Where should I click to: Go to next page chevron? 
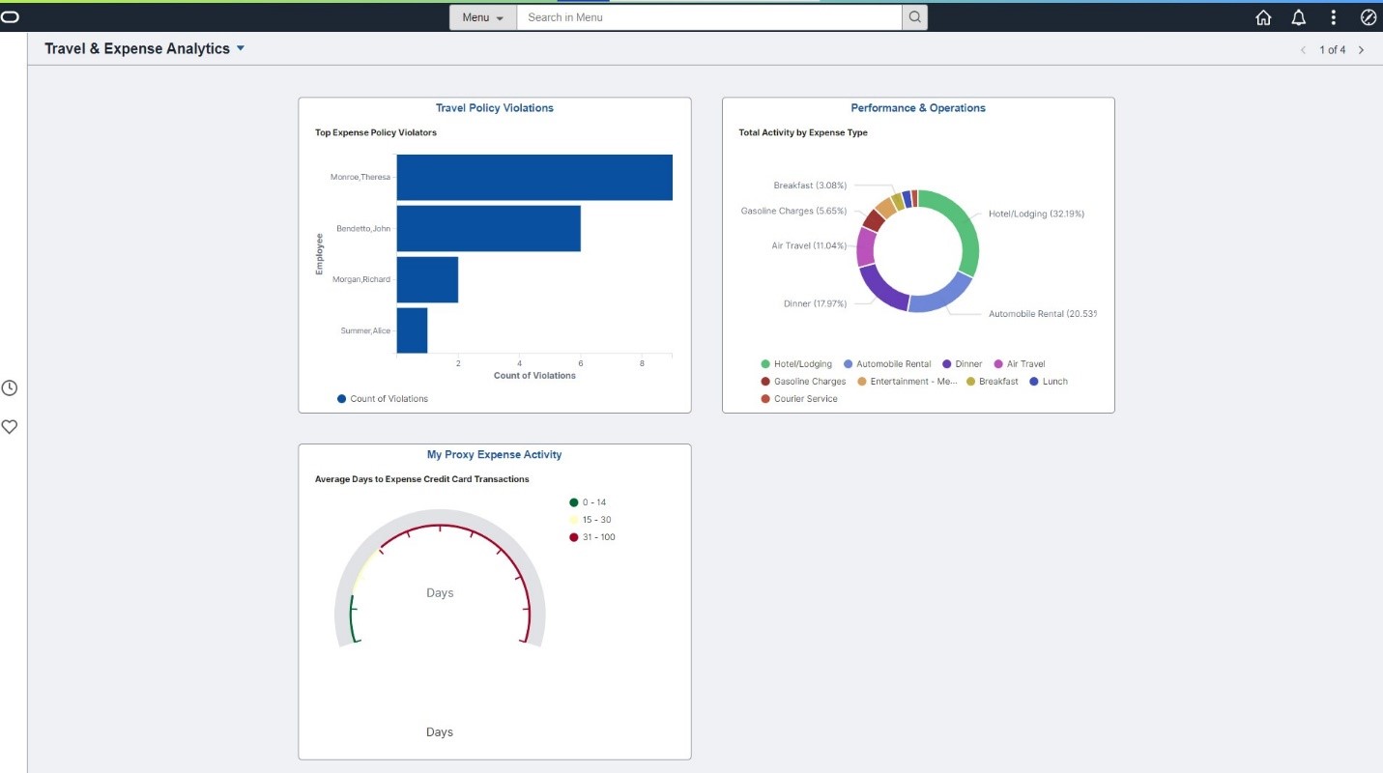click(x=1362, y=50)
